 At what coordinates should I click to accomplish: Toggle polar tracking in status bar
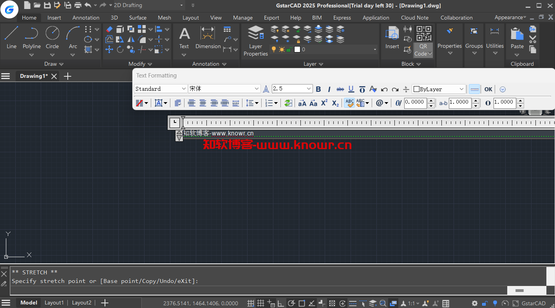(291, 303)
